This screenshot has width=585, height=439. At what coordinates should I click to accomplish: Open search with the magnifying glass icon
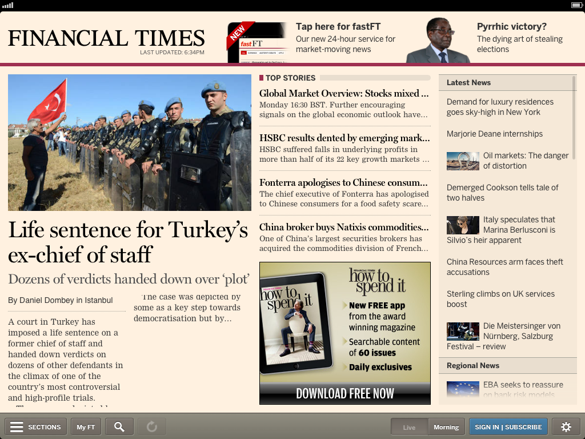point(119,426)
